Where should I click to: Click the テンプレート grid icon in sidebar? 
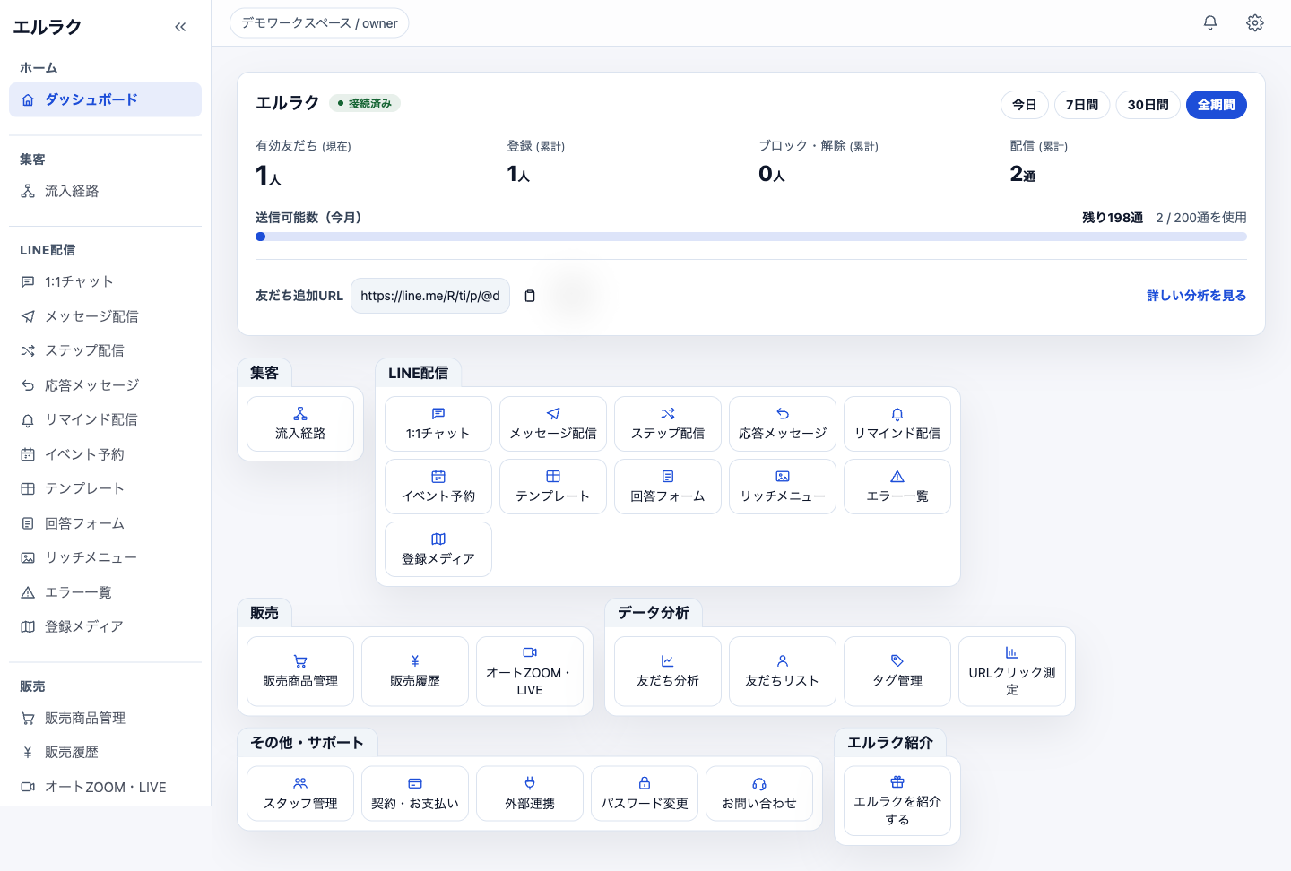pos(28,488)
